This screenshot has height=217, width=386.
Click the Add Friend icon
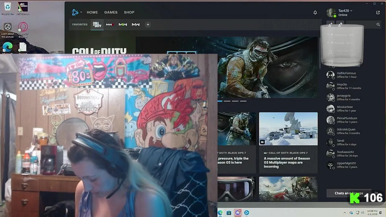click(331, 24)
